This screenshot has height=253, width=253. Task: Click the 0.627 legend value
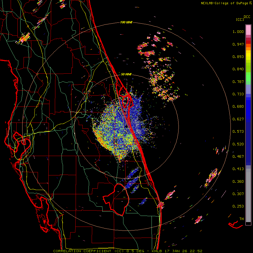pos(238,119)
